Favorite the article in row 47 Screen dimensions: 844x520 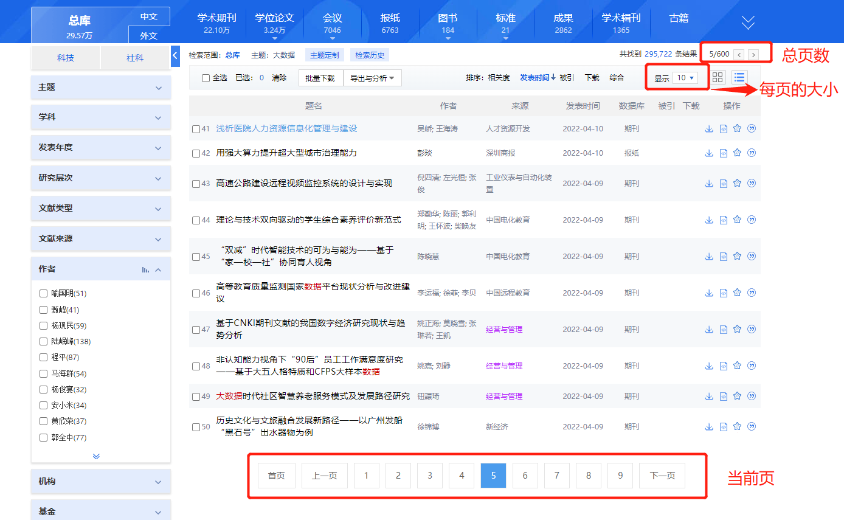(x=737, y=329)
